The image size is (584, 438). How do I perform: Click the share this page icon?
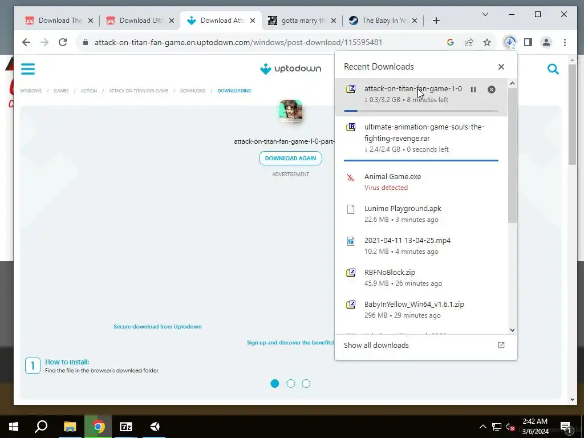[469, 42]
